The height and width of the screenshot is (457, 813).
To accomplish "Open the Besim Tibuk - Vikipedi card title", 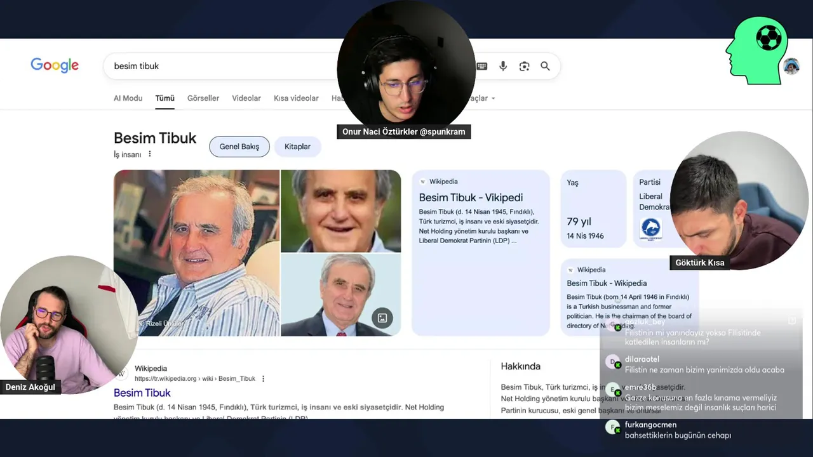I will pos(471,197).
